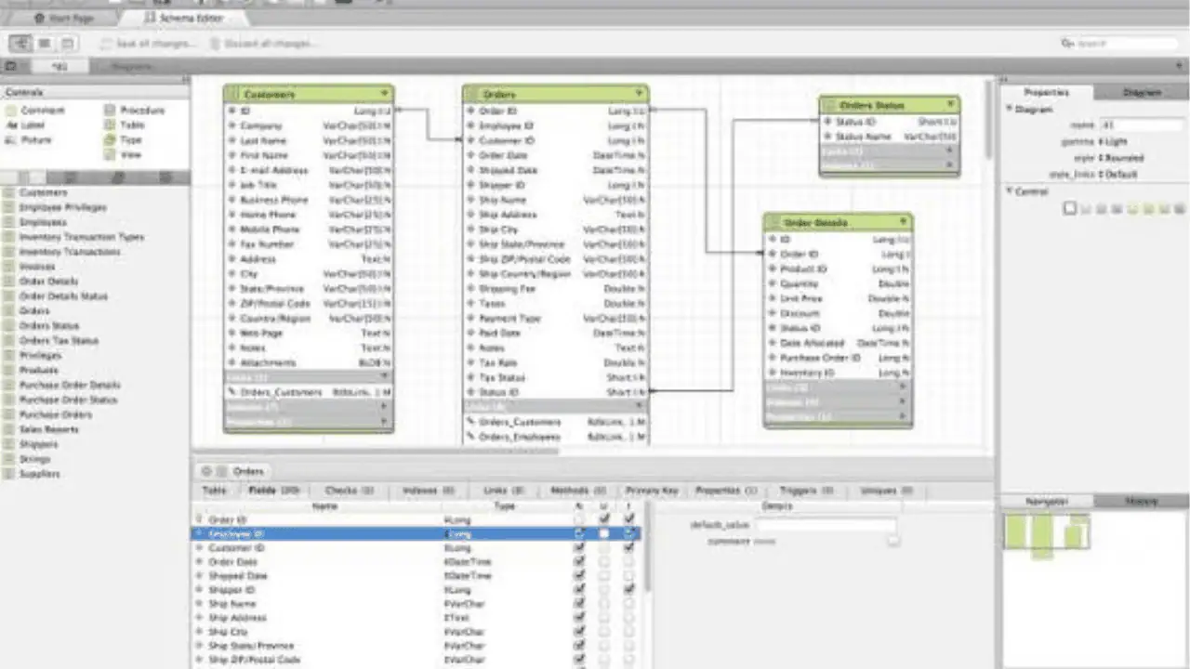Collapse the Orders table using header arrow
This screenshot has width=1190, height=669.
click(x=639, y=94)
